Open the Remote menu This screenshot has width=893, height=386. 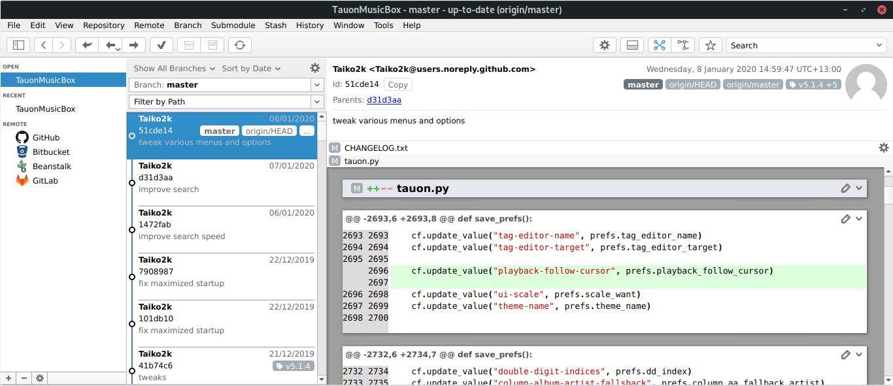[149, 25]
